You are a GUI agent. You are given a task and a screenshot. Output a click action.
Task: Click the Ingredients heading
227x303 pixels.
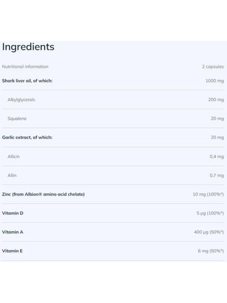[x=28, y=47]
